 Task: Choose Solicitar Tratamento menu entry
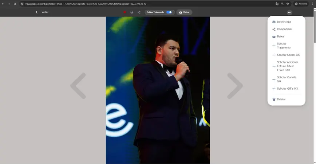point(284,46)
